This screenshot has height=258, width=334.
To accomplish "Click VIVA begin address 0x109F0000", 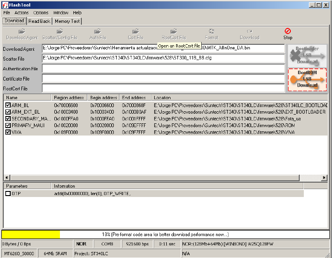I will coord(102,132).
